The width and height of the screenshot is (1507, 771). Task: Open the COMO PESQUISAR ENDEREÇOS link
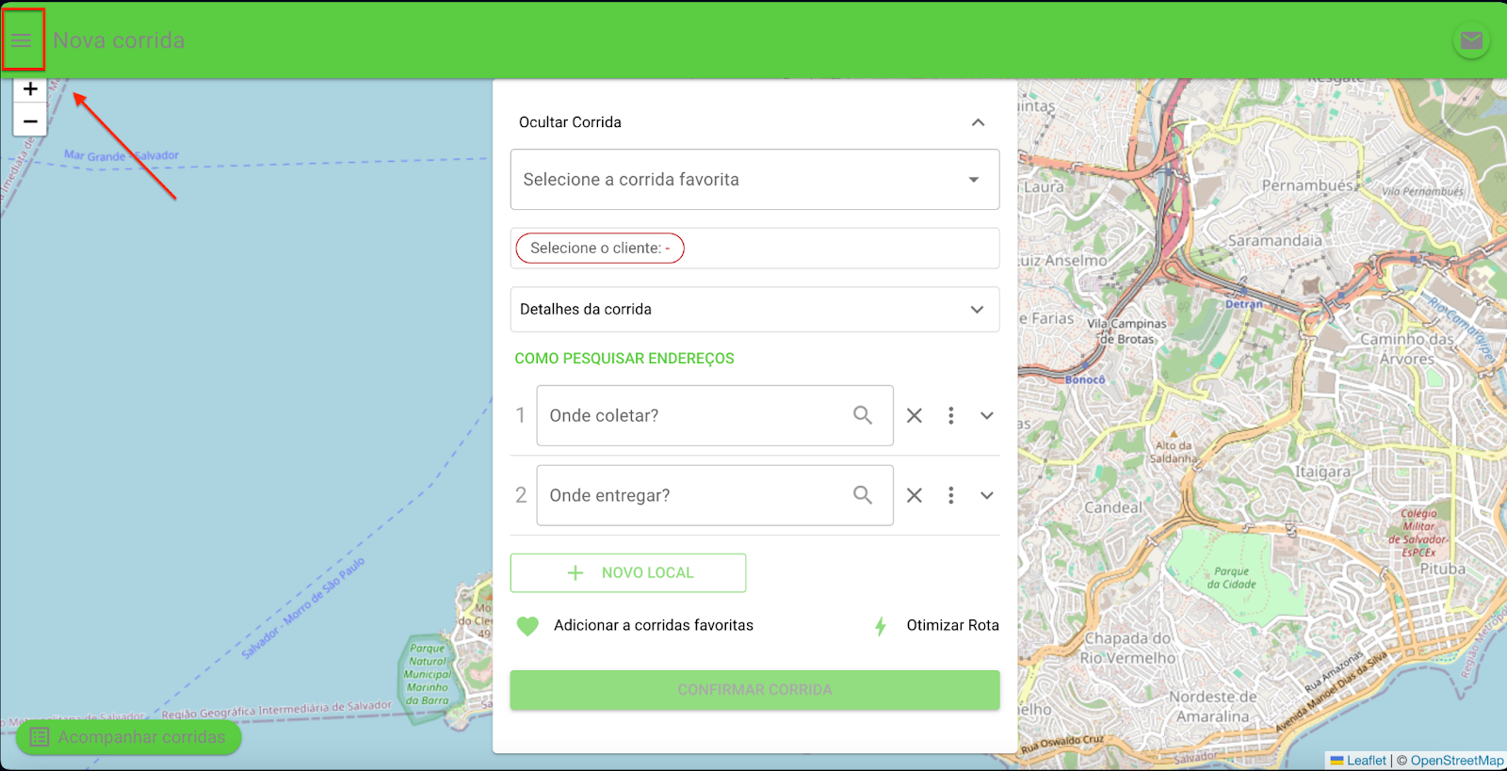click(624, 359)
